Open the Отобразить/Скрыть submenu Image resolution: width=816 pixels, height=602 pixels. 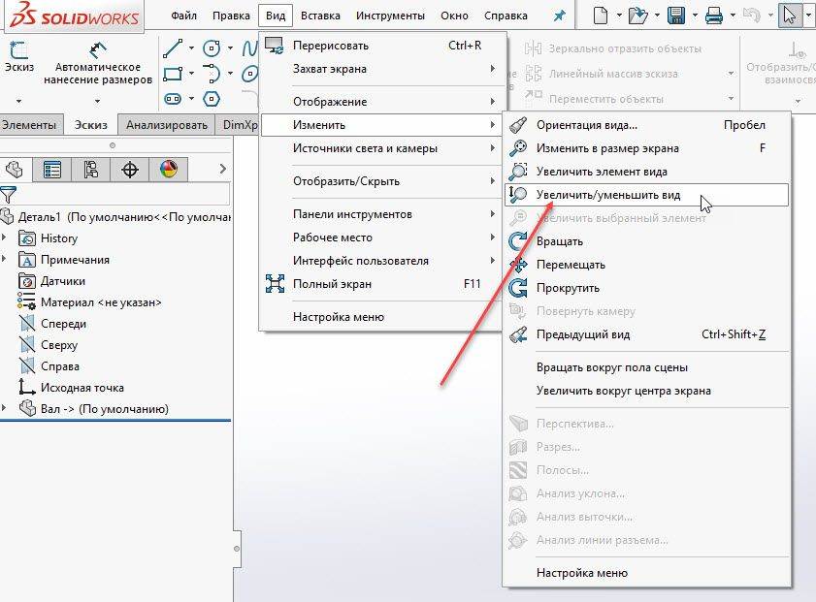pyautogui.click(x=382, y=181)
